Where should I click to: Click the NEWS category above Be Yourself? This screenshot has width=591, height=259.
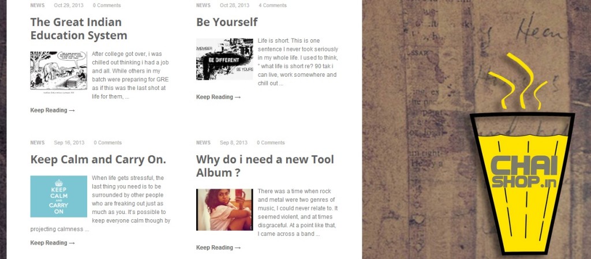(x=203, y=5)
